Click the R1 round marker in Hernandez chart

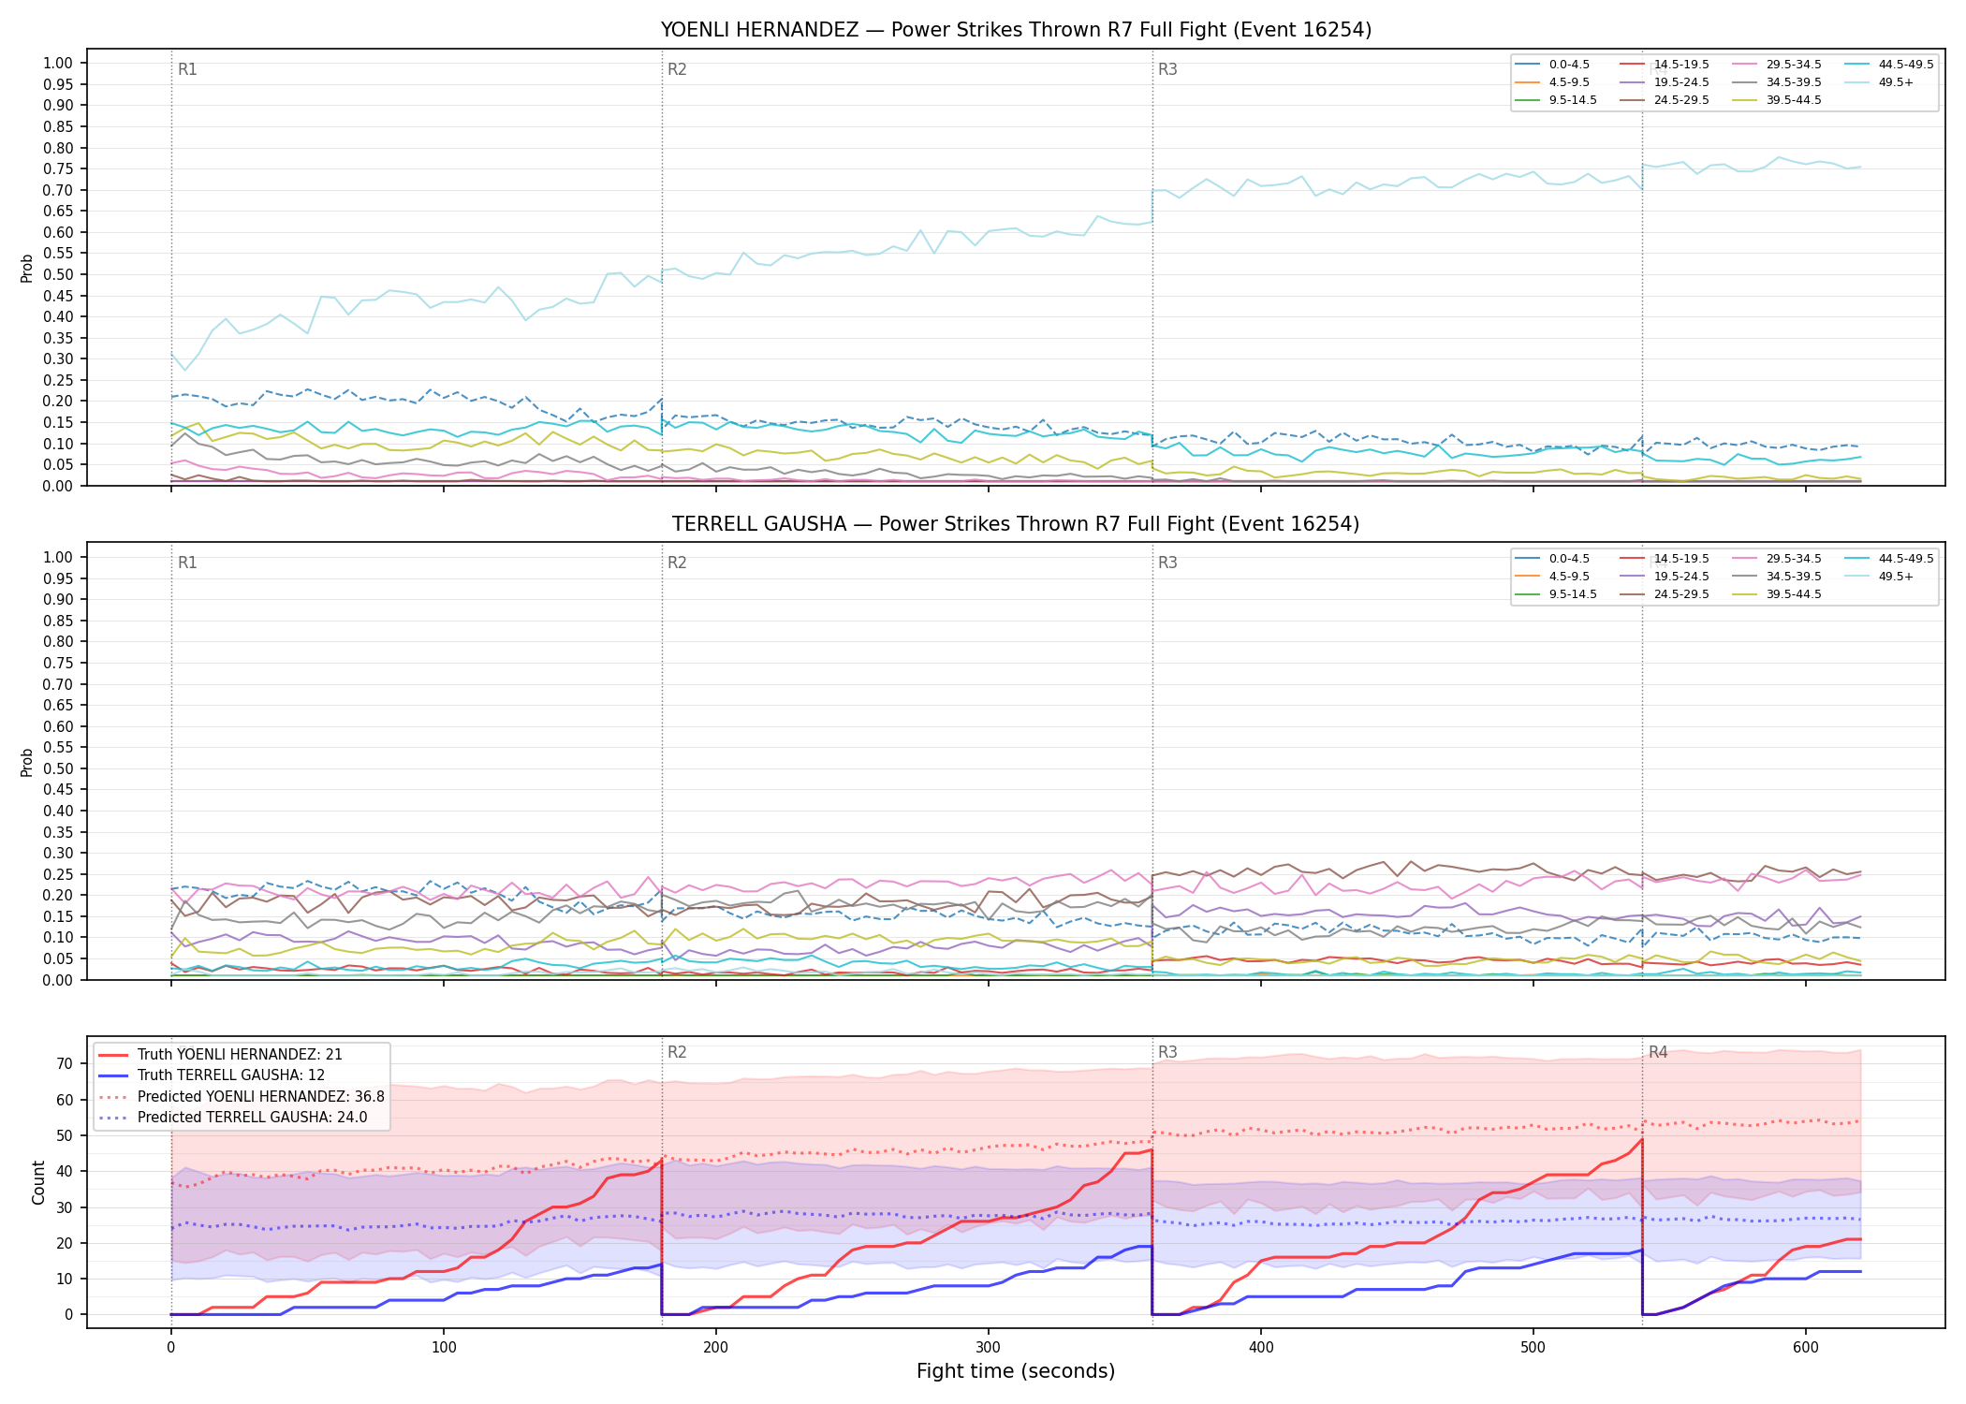pyautogui.click(x=187, y=69)
